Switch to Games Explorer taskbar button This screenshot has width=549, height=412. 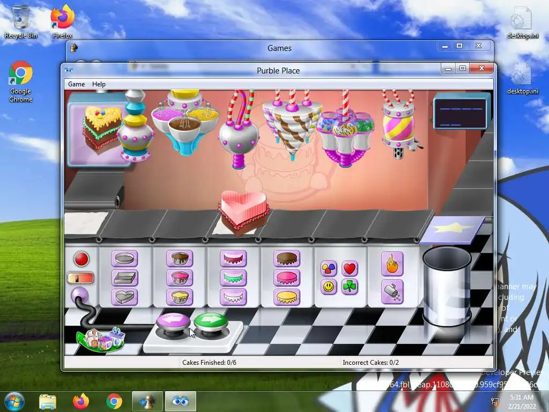(x=147, y=401)
